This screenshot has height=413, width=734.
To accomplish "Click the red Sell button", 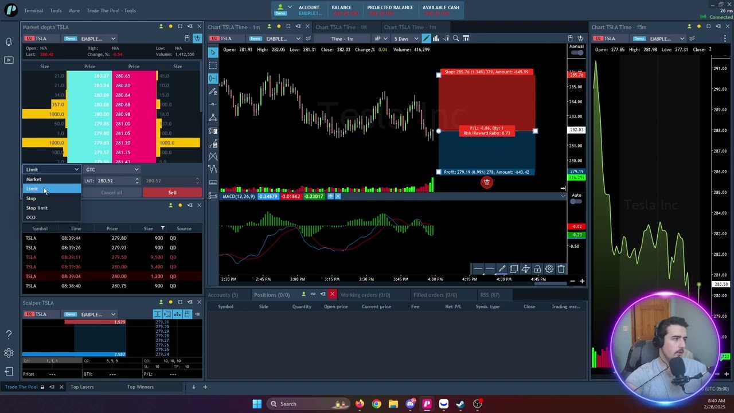I will (172, 193).
